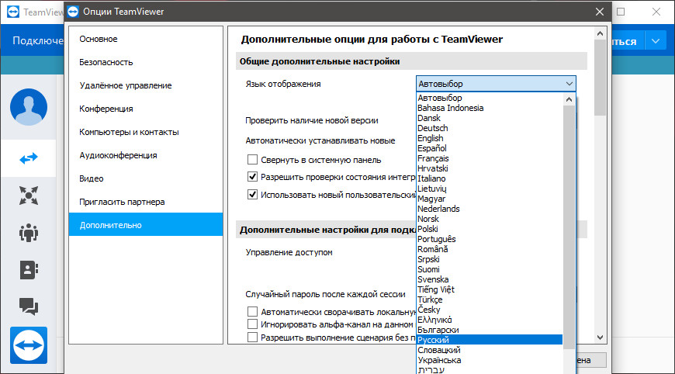Maximize the TeamViewer main window
This screenshot has width=675, height=374.
tap(621, 12)
